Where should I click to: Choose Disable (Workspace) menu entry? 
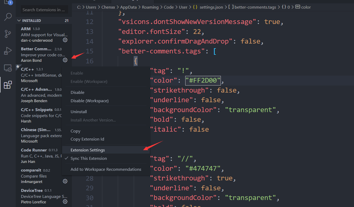coord(89,101)
